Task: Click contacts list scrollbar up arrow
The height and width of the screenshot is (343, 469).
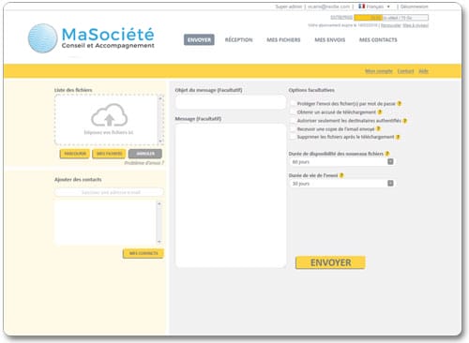Action: click(x=159, y=203)
